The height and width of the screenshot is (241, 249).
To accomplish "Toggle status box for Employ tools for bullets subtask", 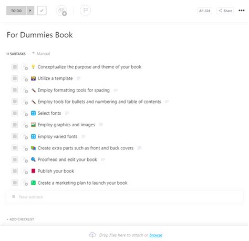I will tap(15, 102).
